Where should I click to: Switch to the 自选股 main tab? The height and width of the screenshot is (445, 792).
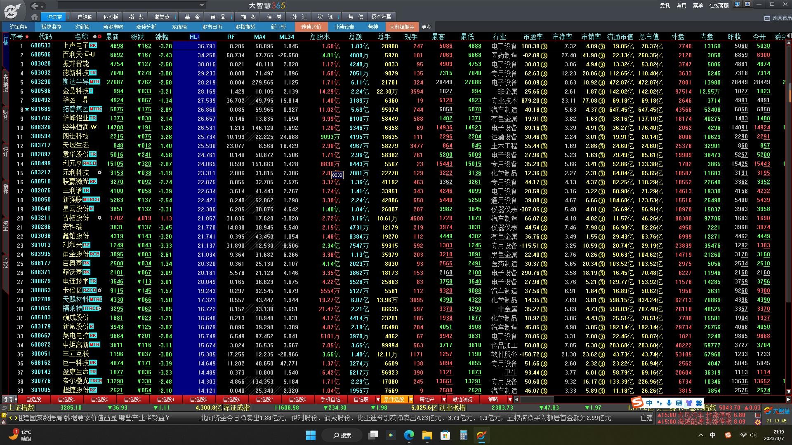point(85,17)
